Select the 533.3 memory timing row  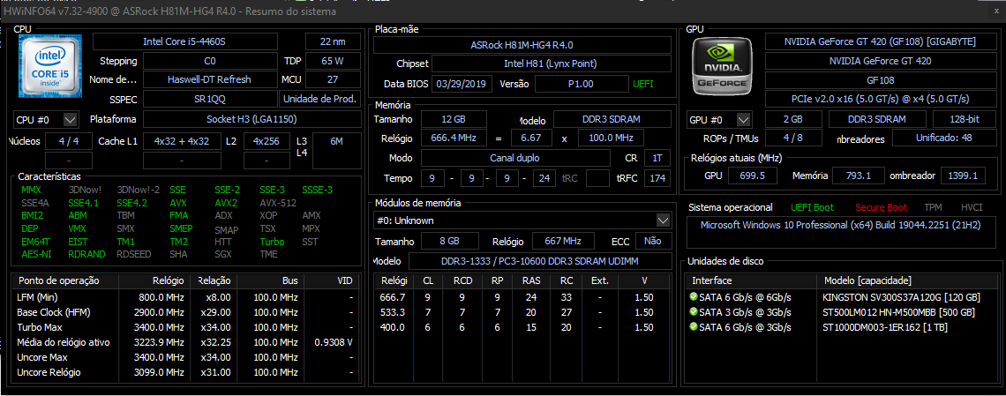pyautogui.click(x=522, y=312)
